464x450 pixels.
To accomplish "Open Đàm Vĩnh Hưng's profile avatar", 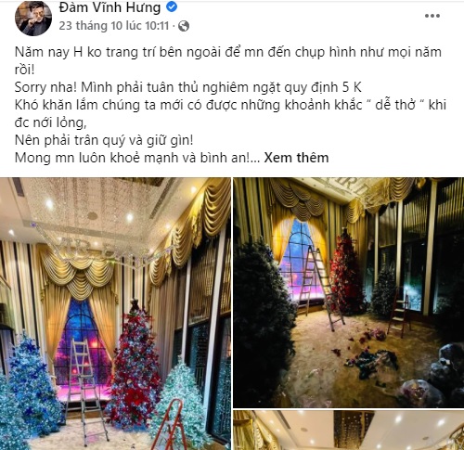I will click(x=33, y=18).
